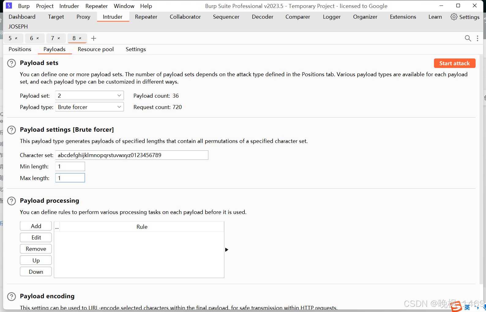Open help for Payload sets
This screenshot has width=486, height=312.
pyautogui.click(x=11, y=63)
